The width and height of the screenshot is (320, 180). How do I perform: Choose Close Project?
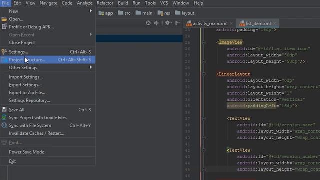tap(48, 43)
